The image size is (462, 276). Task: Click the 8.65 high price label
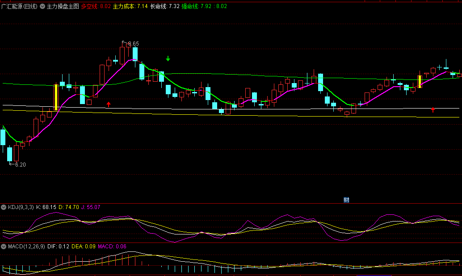coord(133,44)
